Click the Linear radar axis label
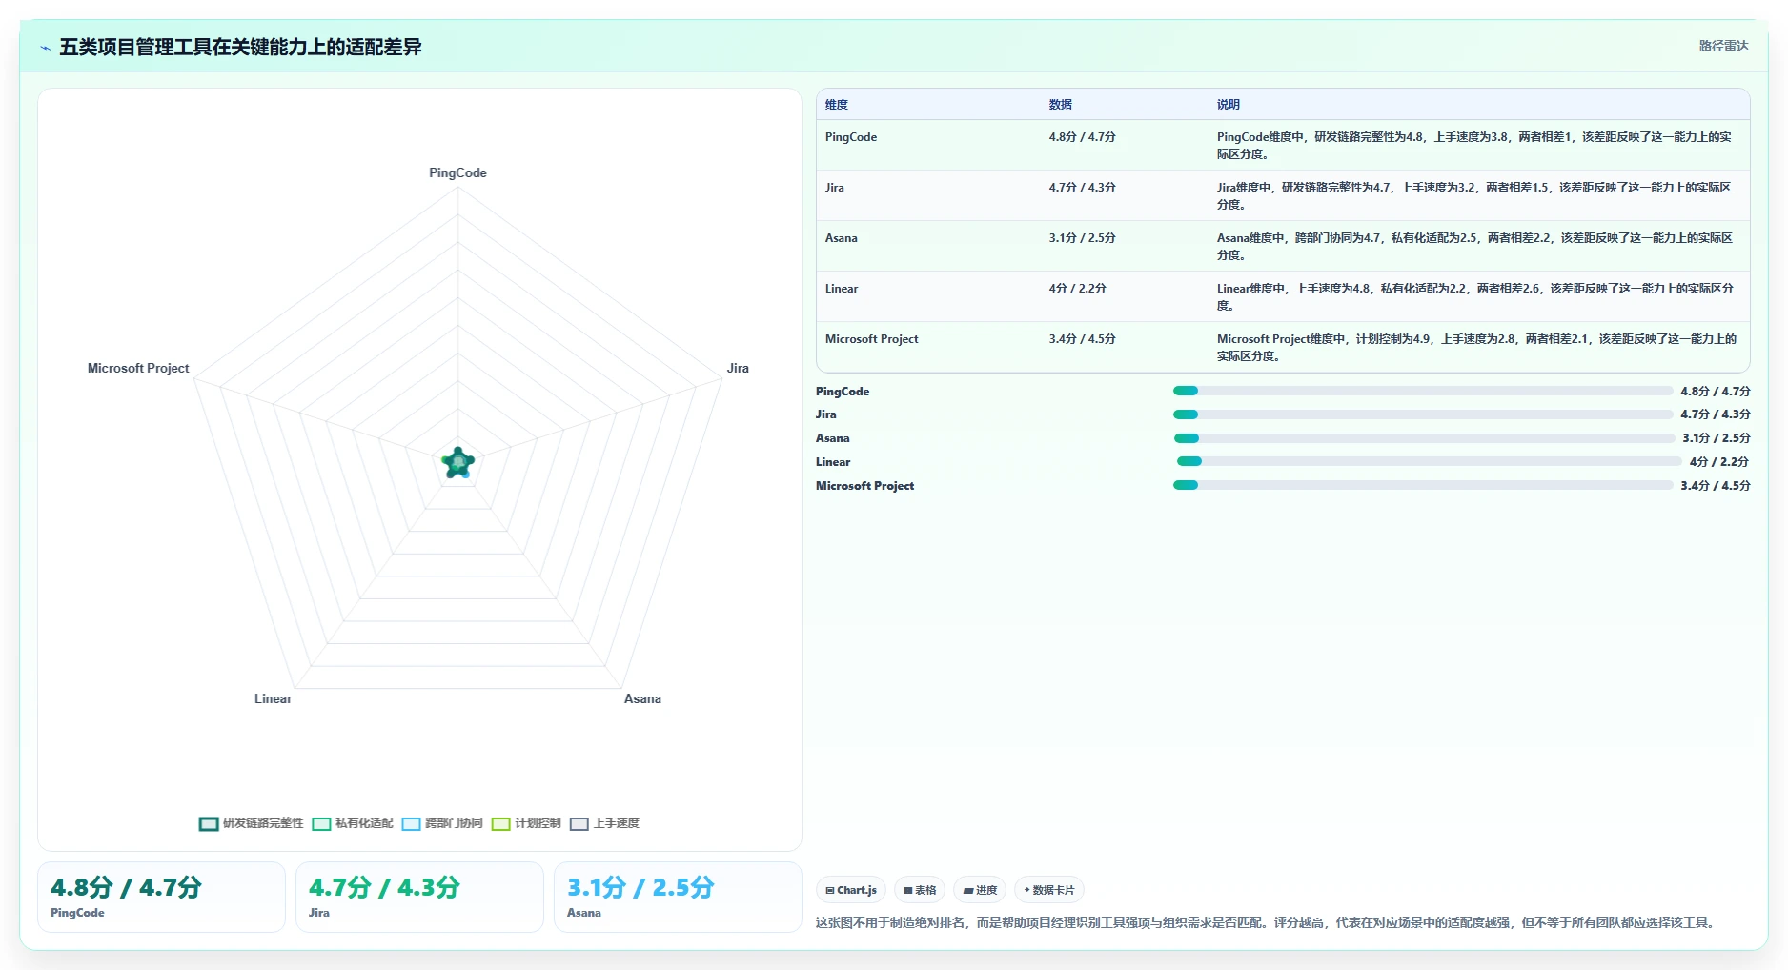This screenshot has width=1788, height=970. pyautogui.click(x=273, y=698)
